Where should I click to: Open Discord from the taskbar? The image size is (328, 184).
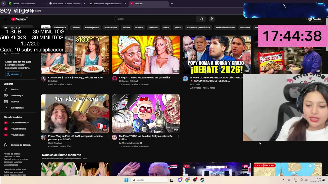click(x=180, y=180)
